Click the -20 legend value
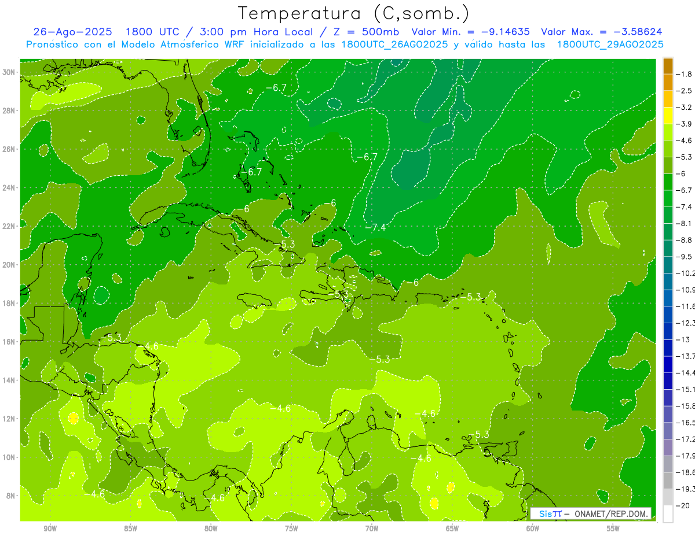 [x=682, y=506]
